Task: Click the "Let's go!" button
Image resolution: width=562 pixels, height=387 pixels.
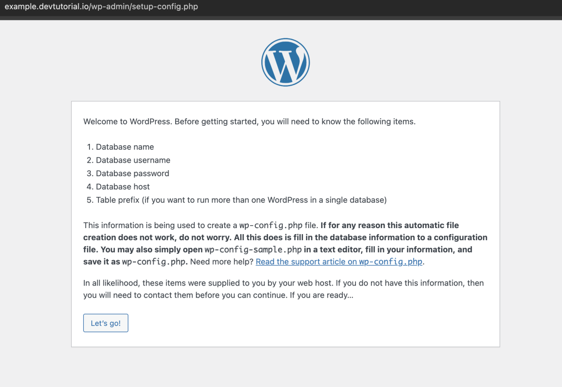Action: 106,323
